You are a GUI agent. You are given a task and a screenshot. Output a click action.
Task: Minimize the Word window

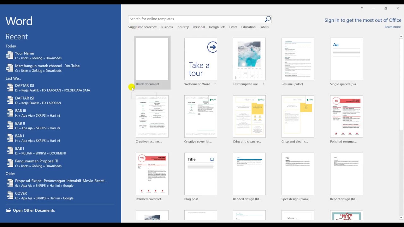click(x=374, y=9)
